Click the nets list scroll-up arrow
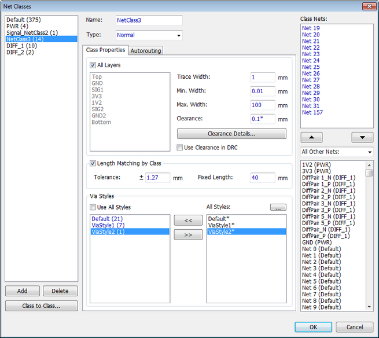379x338 pixels. click(x=369, y=165)
